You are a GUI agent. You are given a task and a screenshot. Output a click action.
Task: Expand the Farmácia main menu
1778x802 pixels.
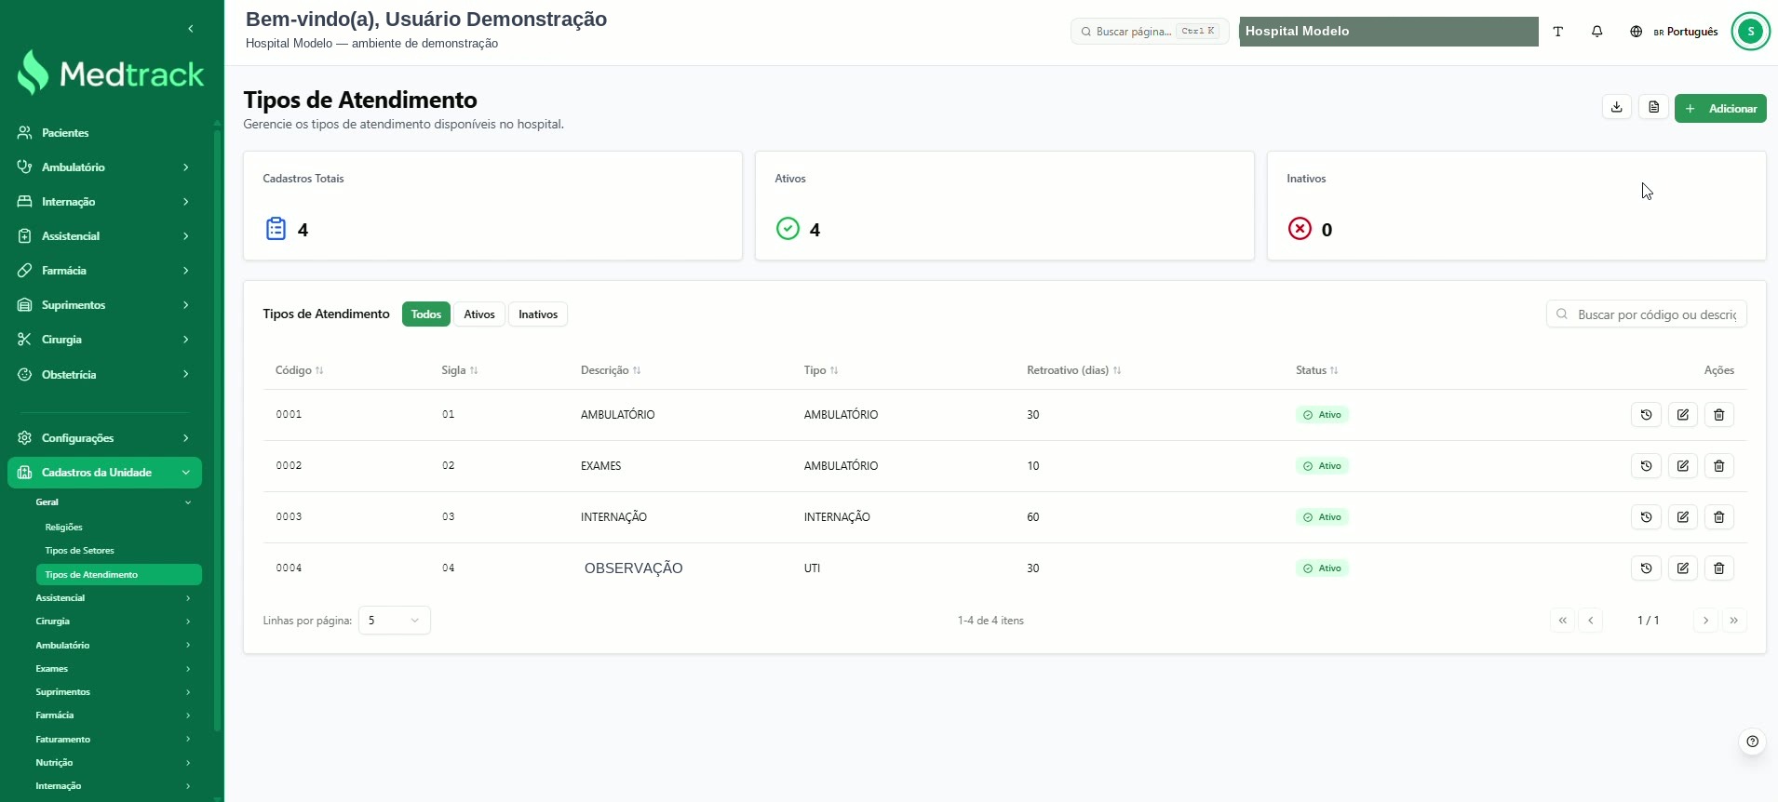tap(104, 271)
